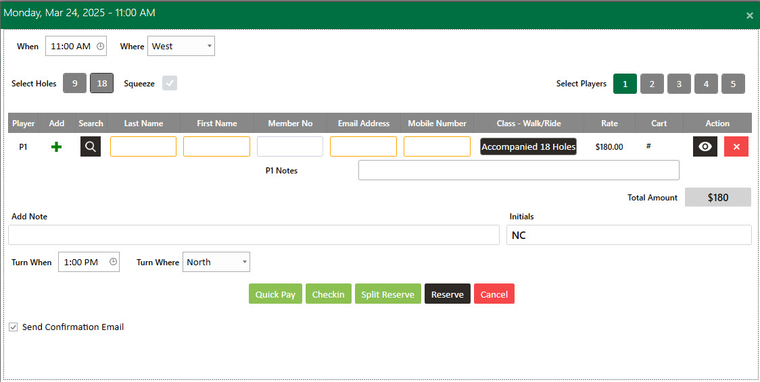Focus the P1 Last Name field
This screenshot has height=382, width=760.
click(x=143, y=146)
